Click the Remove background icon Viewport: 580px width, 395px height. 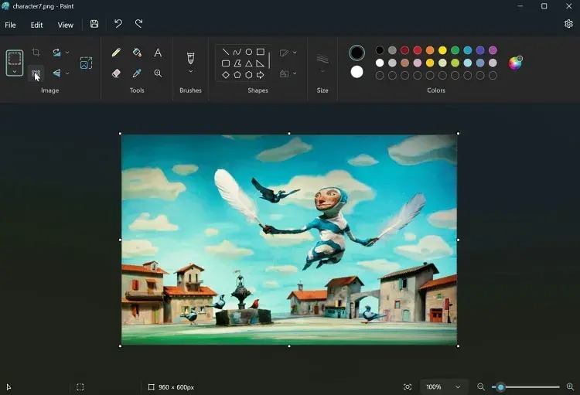[36, 73]
